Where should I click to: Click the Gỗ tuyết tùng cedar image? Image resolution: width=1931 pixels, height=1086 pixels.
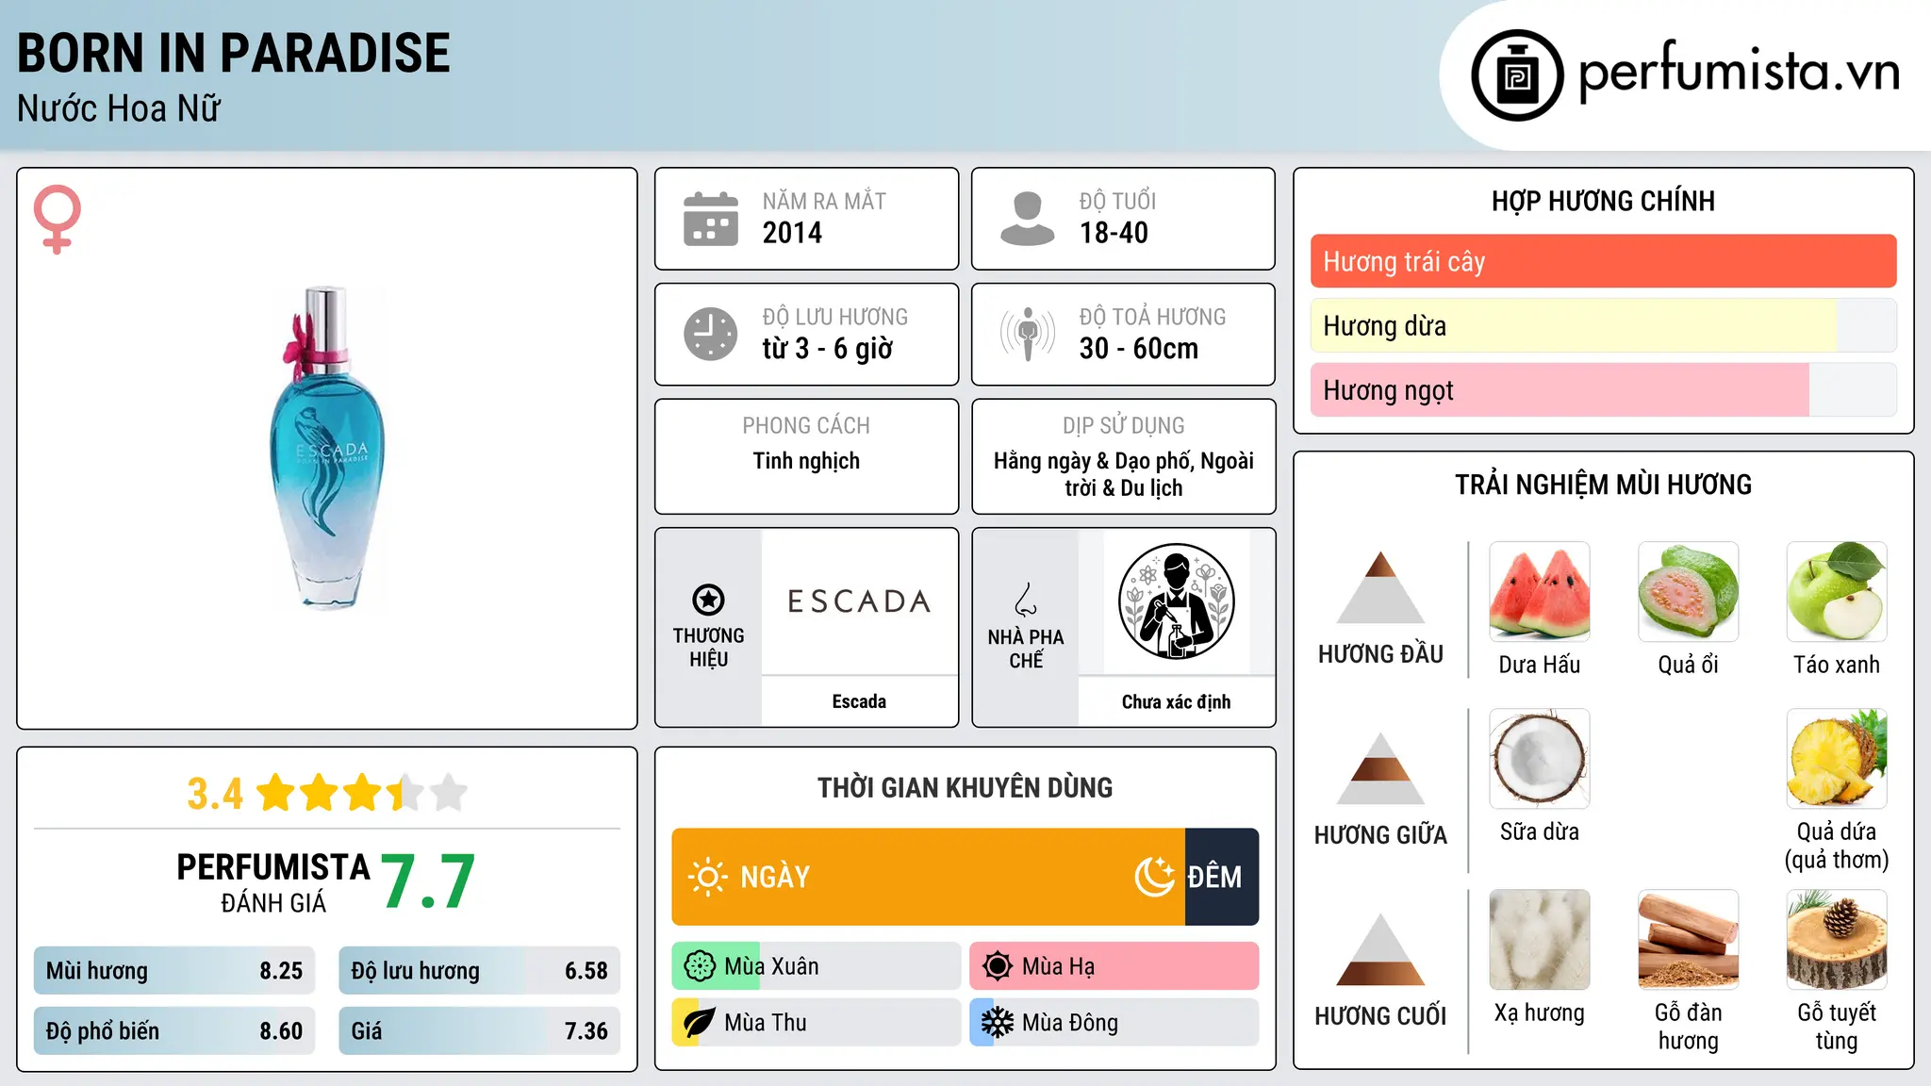tap(1837, 940)
